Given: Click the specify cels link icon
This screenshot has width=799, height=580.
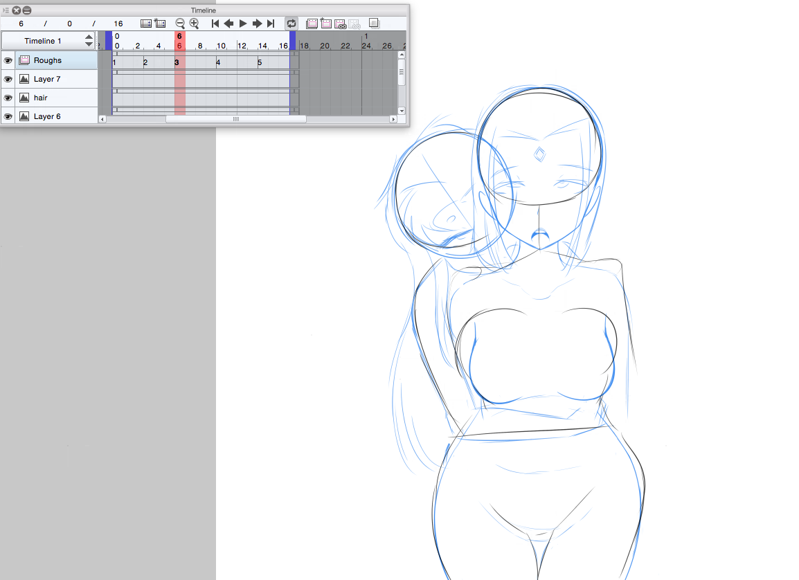Looking at the screenshot, I should point(341,24).
